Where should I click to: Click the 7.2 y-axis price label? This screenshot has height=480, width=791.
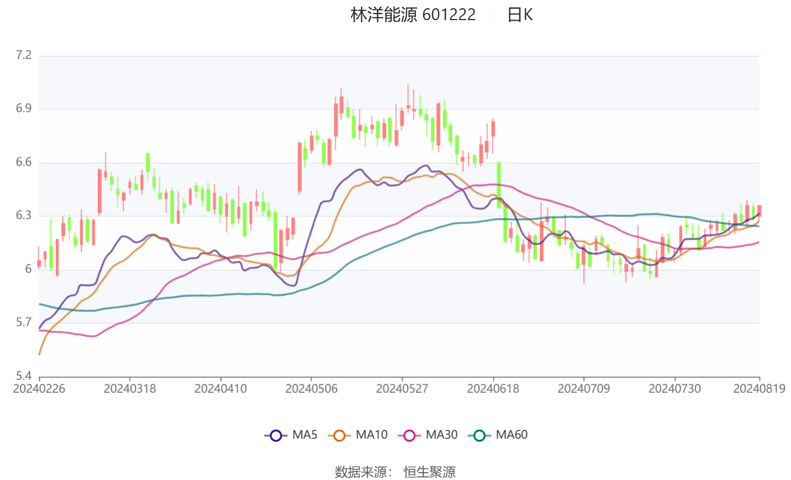point(24,55)
